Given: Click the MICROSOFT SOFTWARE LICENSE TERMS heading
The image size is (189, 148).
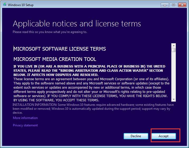Looking at the screenshot, I should point(60,49).
